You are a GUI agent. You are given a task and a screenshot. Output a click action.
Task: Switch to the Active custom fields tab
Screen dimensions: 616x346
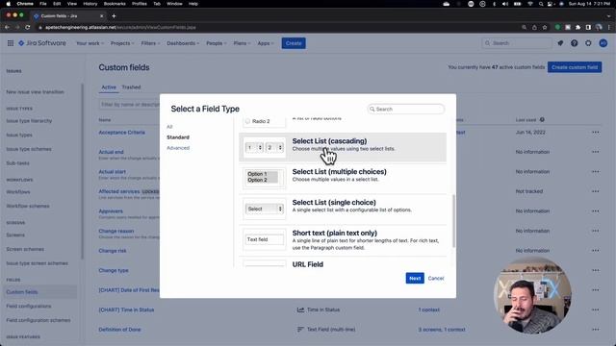tap(109, 87)
